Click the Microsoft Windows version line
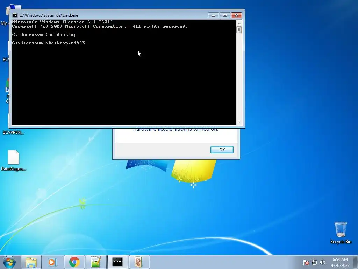 pyautogui.click(x=62, y=22)
